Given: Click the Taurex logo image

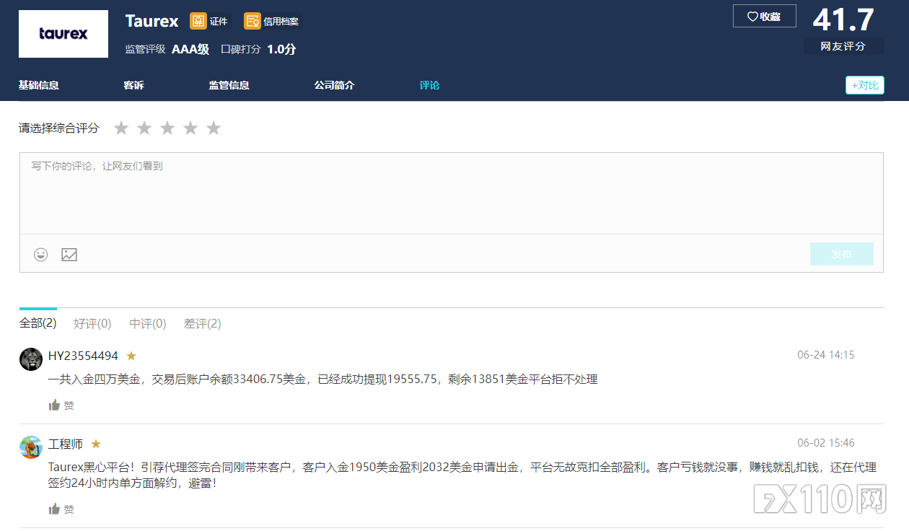Looking at the screenshot, I should coord(63,34).
